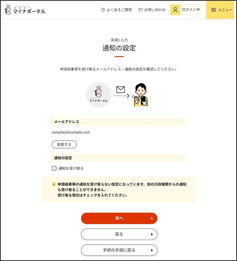Screen dimensions: 237x261
Task: Click the 変更する button
Action: (64, 145)
